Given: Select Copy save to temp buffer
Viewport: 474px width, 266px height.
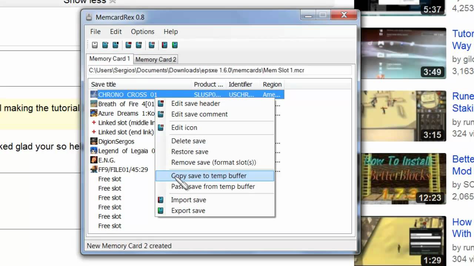Looking at the screenshot, I should 215,176.
